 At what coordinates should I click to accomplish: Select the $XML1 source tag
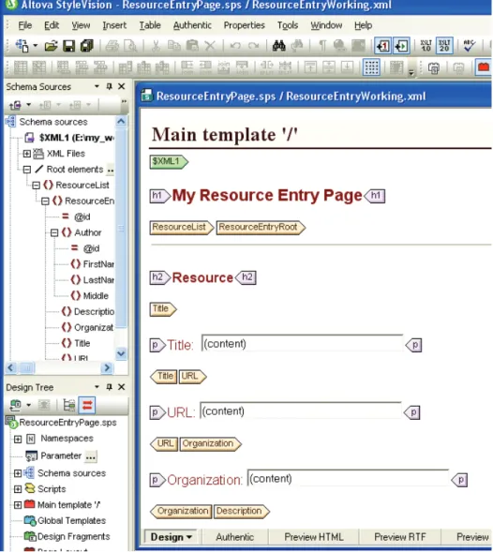point(169,162)
